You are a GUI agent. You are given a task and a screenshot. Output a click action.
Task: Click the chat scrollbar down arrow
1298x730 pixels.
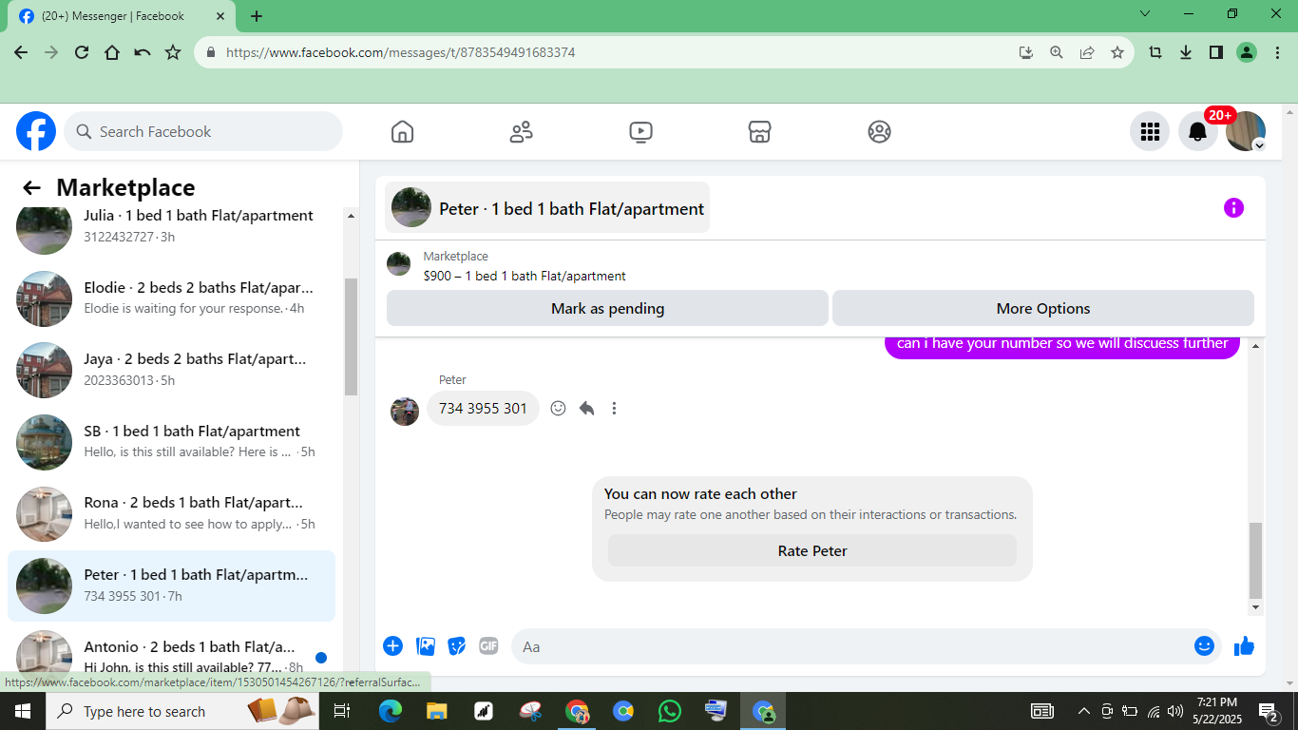coord(1256,607)
